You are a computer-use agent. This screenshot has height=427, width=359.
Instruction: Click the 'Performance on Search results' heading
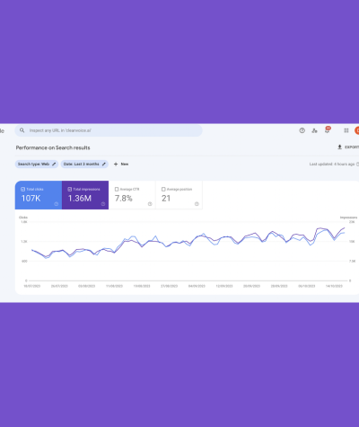[53, 147]
